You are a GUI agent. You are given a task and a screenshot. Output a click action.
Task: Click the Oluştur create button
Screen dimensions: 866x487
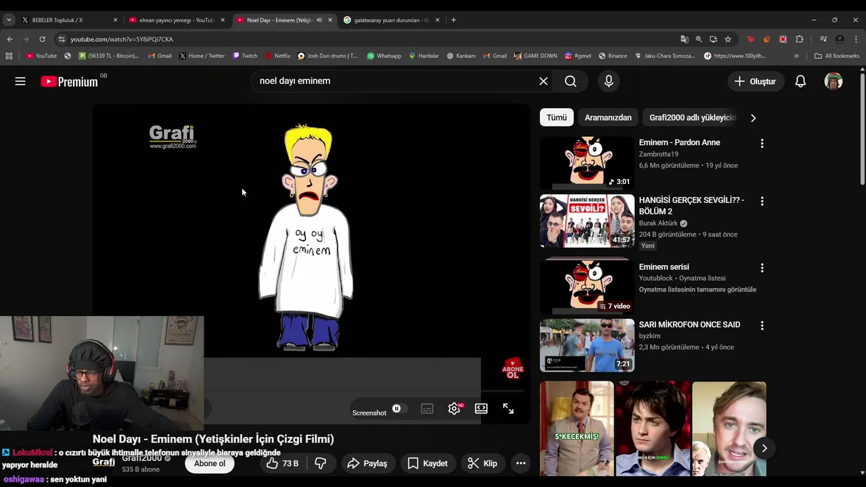tap(756, 81)
